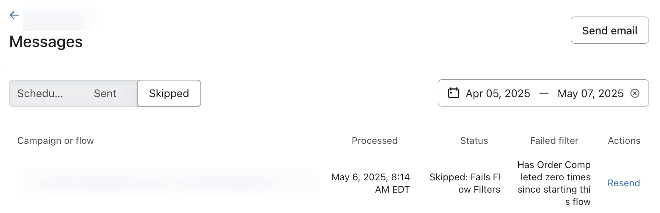Click the May 6, 2025 processed timestamp
660x213 pixels.
click(371, 183)
